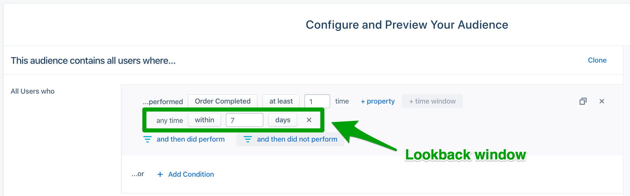The width and height of the screenshot is (630, 196).
Task: Remove the Order Completed condition row
Action: pos(602,101)
